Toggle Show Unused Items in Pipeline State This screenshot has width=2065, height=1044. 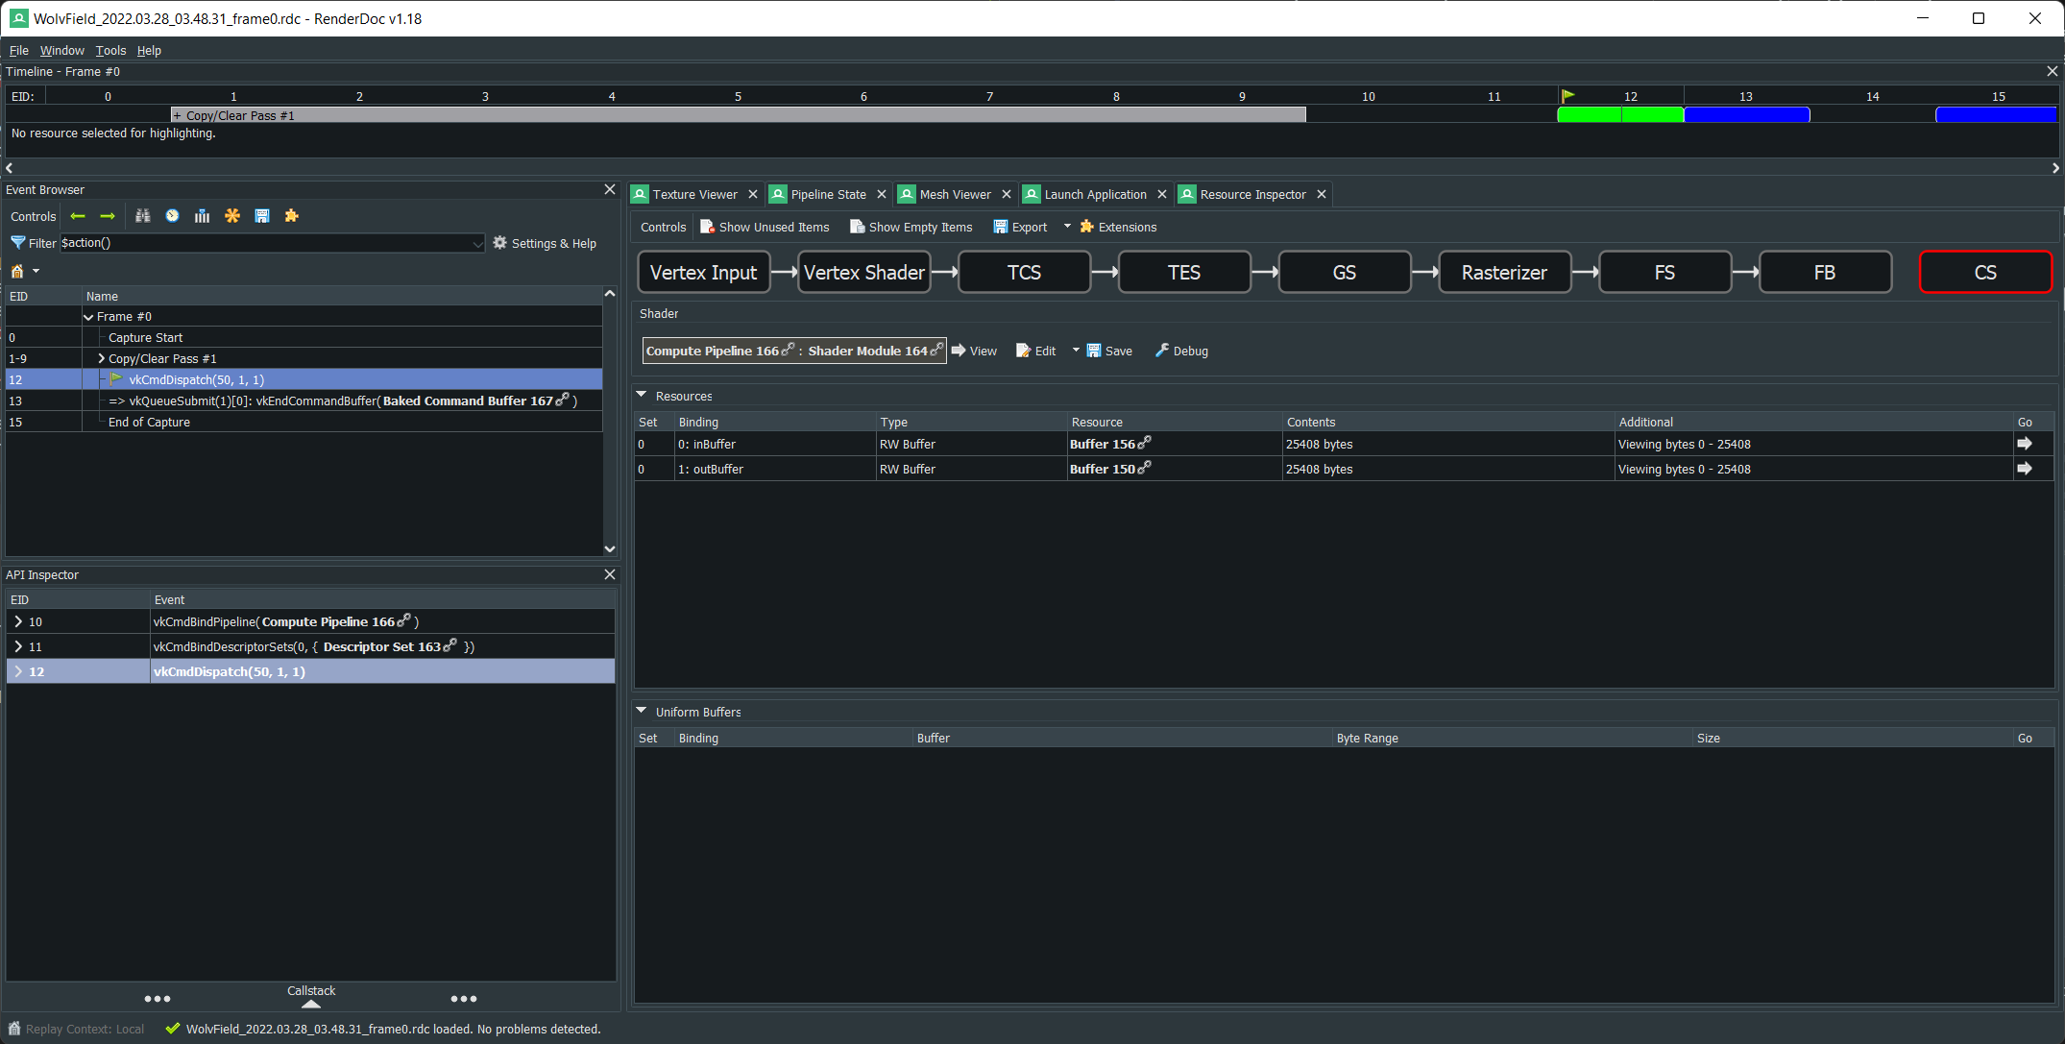click(x=765, y=227)
